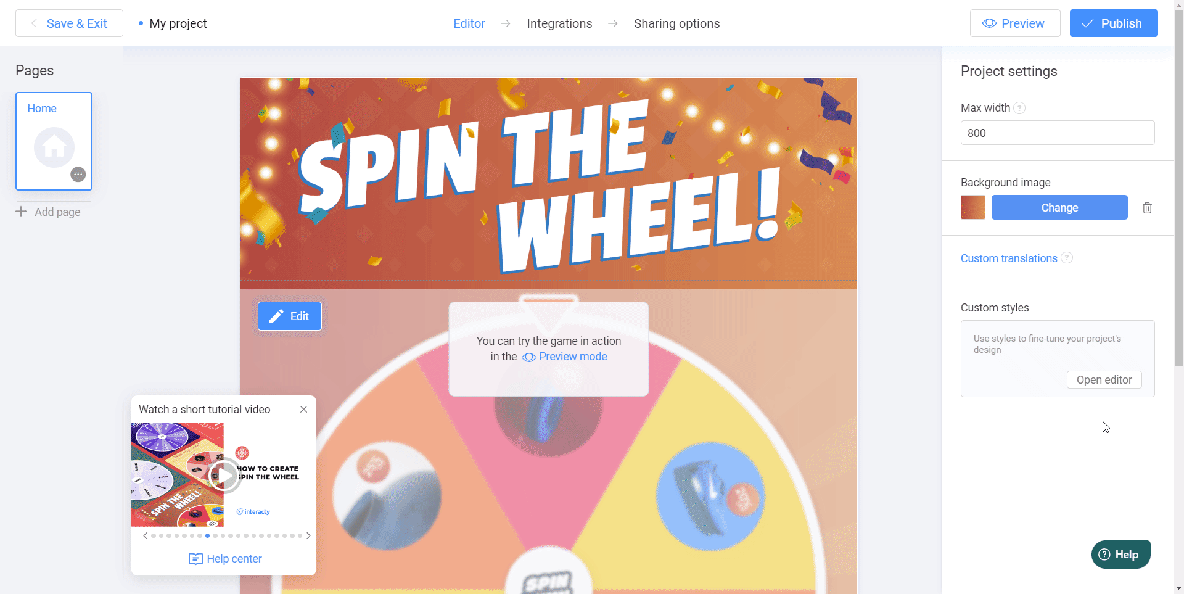This screenshot has height=594, width=1184.
Task: Open the Home page options menu
Action: pyautogui.click(x=78, y=175)
